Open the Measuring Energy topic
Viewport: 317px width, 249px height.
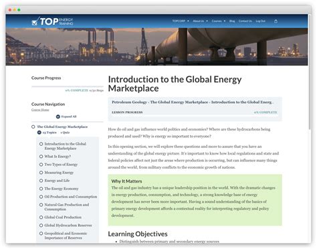(59, 173)
